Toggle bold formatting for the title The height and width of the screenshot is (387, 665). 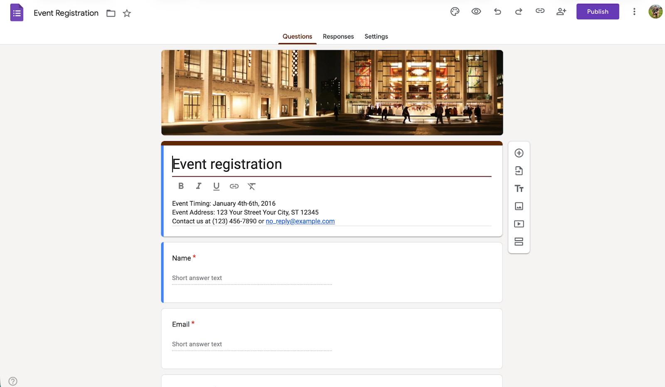pos(181,186)
